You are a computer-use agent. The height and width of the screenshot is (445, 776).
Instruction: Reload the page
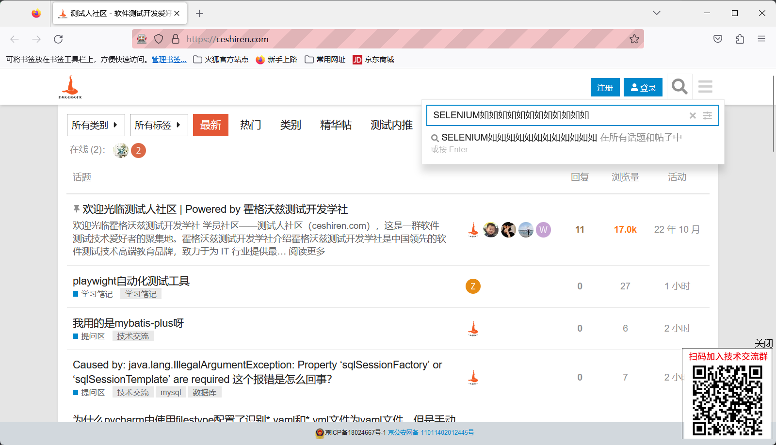58,39
